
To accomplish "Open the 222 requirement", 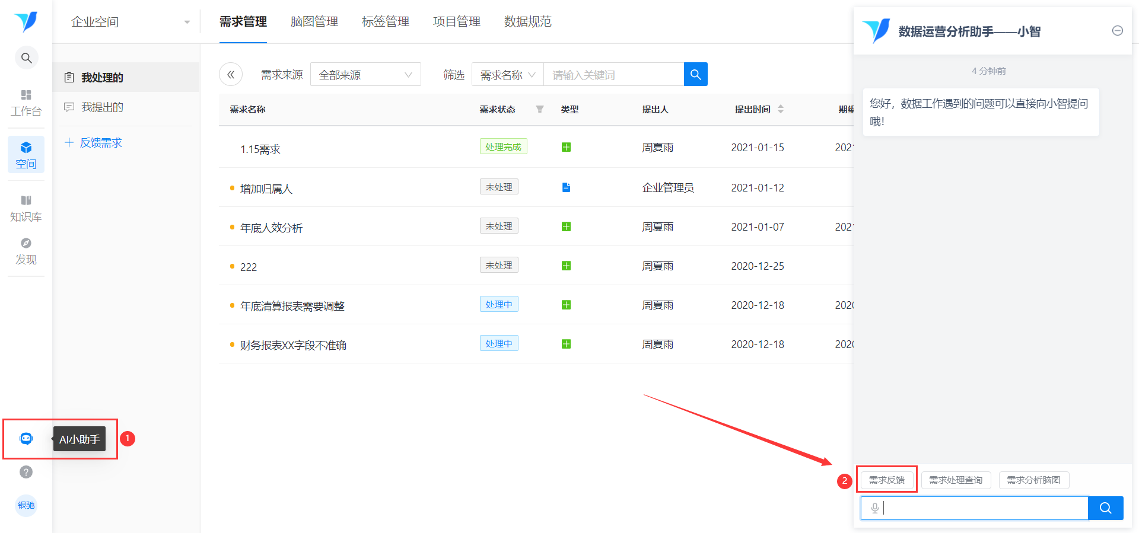I will (x=249, y=267).
